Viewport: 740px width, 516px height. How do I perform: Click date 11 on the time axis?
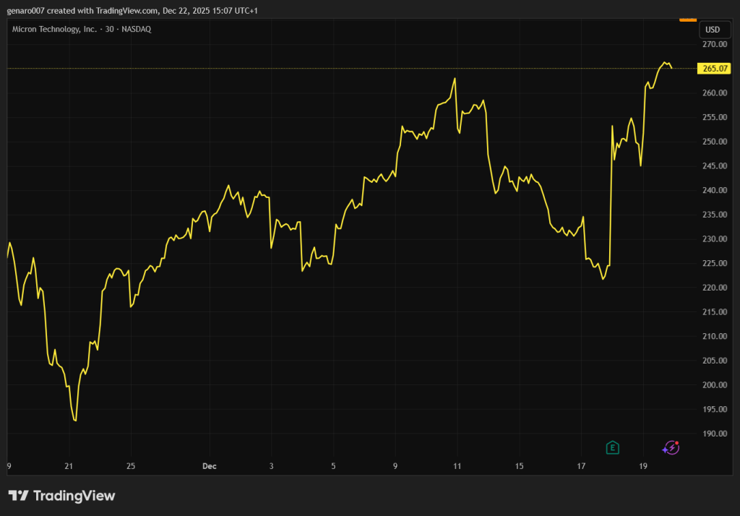tap(457, 467)
